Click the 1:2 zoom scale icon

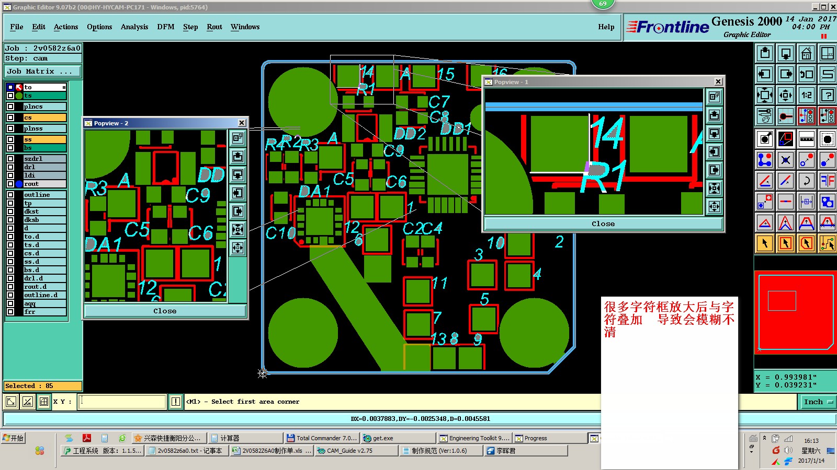point(807,95)
